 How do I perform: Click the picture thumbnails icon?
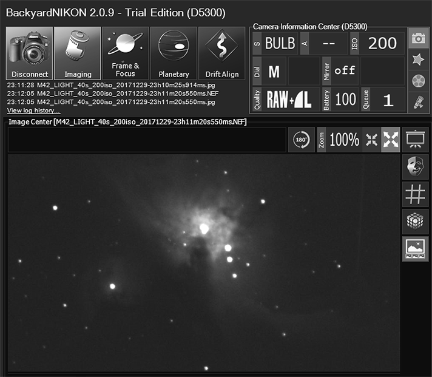click(415, 248)
